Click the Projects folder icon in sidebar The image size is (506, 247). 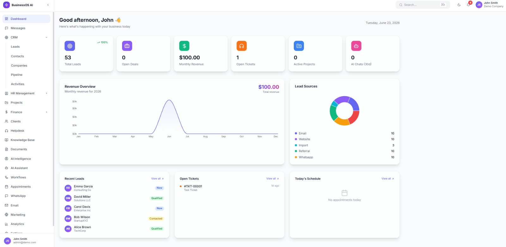pos(6,103)
